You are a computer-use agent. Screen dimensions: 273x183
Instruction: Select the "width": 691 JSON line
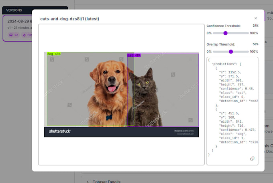coord(231,80)
